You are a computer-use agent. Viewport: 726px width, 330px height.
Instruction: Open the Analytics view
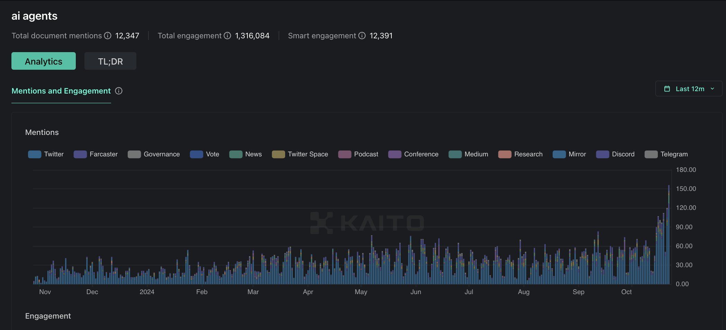tap(44, 61)
